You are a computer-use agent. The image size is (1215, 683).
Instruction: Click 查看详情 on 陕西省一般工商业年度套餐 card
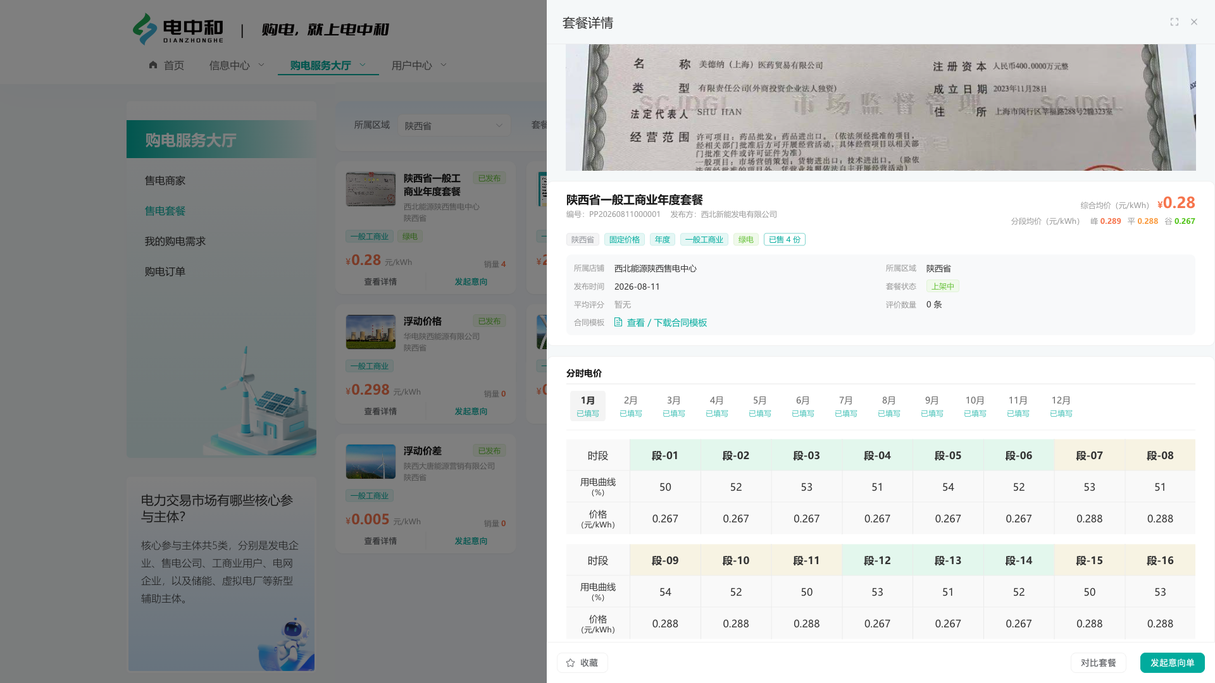[x=380, y=282]
